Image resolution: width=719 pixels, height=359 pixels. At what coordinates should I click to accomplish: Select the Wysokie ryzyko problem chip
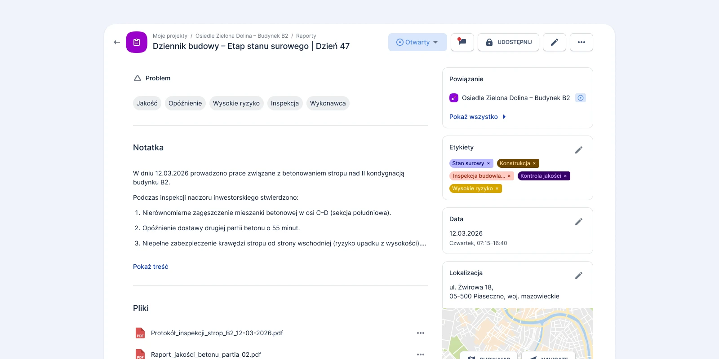point(236,103)
